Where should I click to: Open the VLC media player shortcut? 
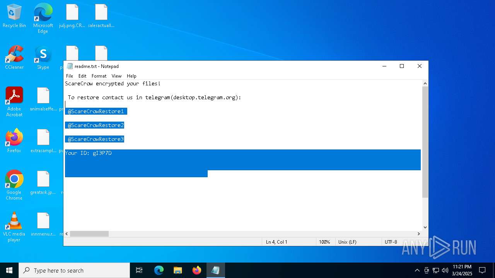pos(14,227)
